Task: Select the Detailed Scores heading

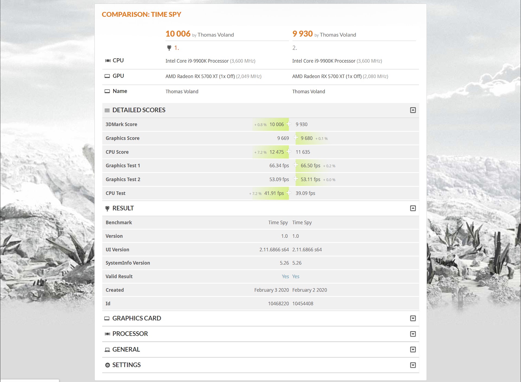Action: click(x=139, y=110)
